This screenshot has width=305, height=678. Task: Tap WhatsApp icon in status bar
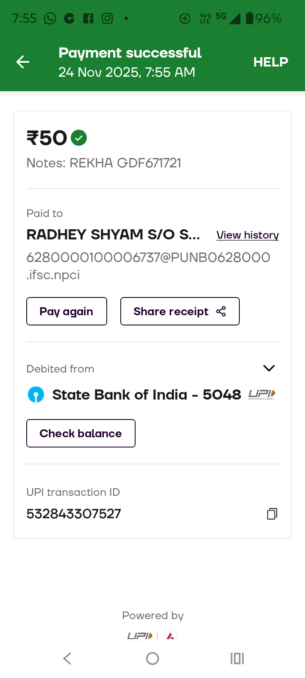tap(50, 19)
